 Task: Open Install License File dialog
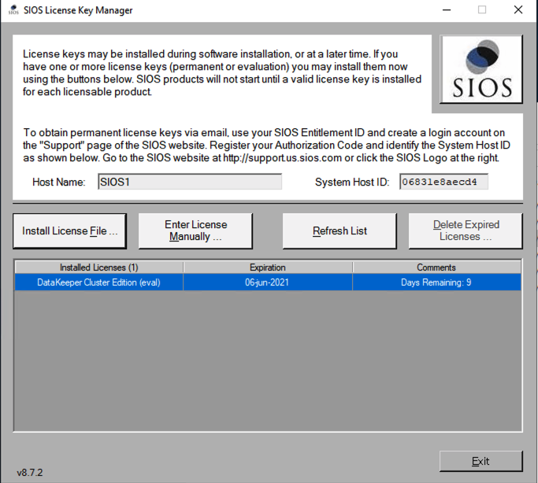[69, 231]
